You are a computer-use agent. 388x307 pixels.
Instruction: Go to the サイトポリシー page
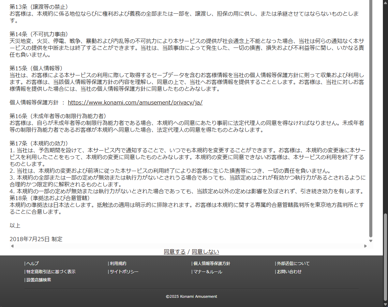[x=124, y=272]
